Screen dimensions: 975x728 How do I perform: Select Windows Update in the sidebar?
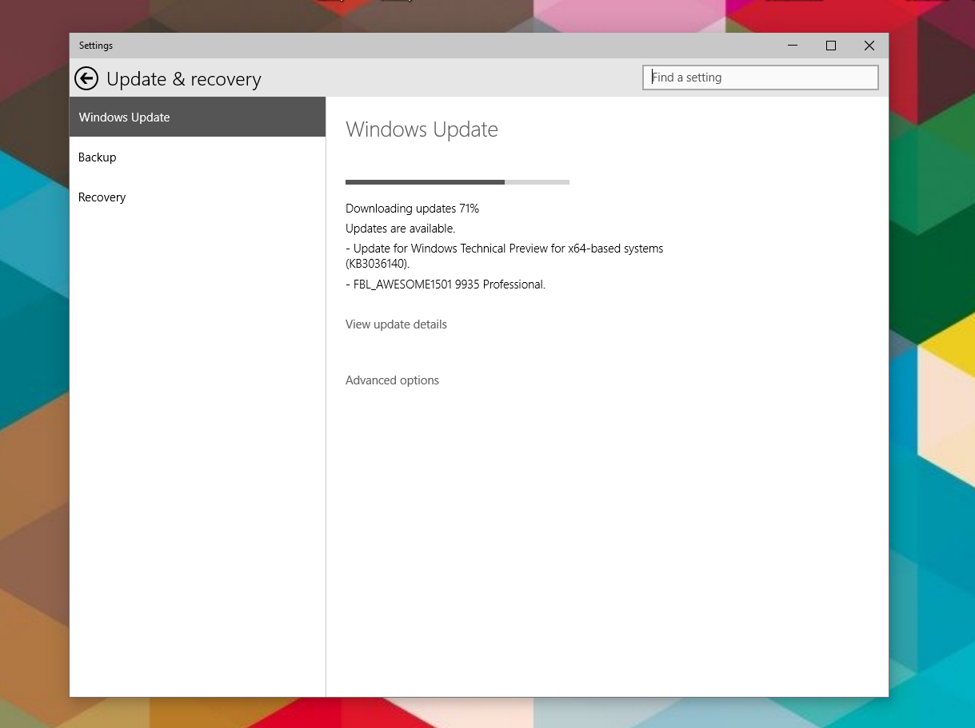[x=198, y=117]
